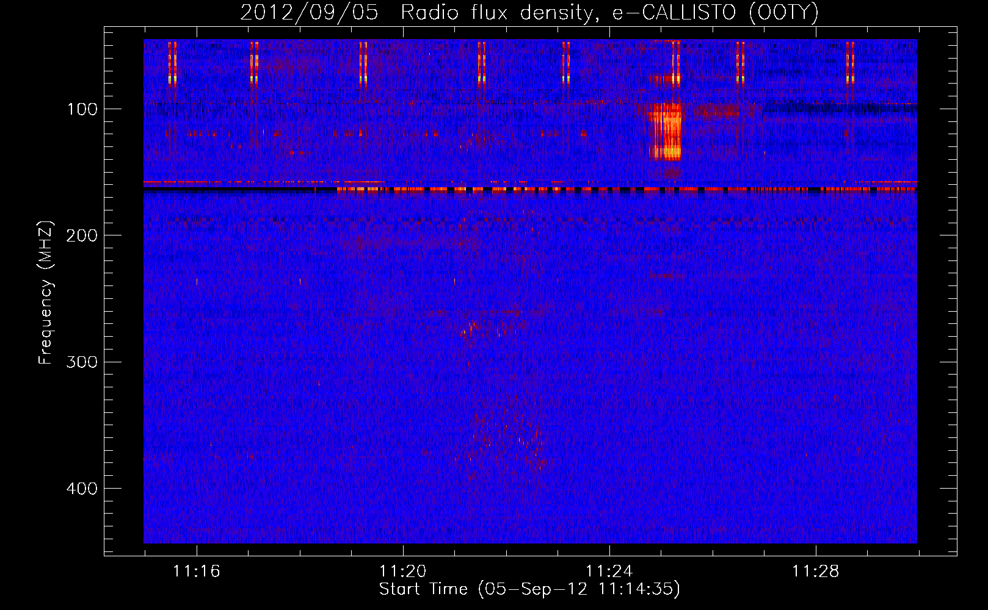
Task: Click the 'Frequency (MHZ)' axis label
Action: 46,293
